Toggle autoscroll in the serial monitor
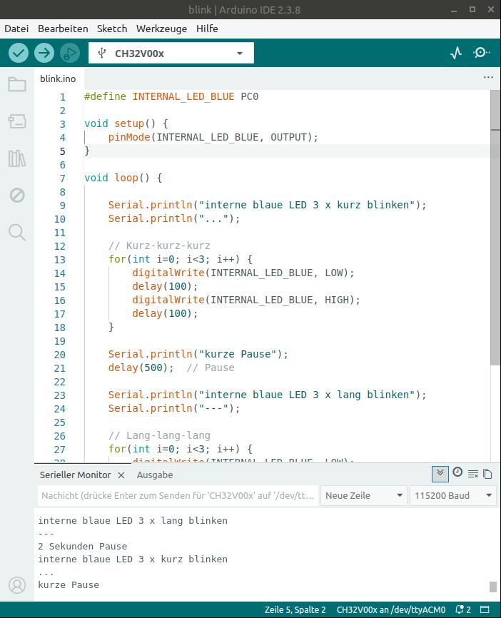The image size is (501, 618). coord(440,473)
